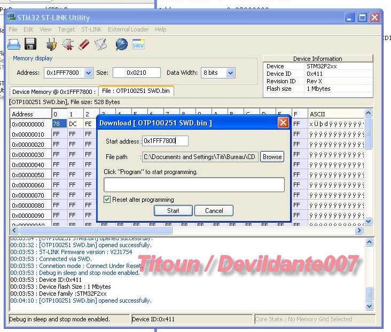Click address row 0x00000090
391x332 pixels.
click(30, 215)
